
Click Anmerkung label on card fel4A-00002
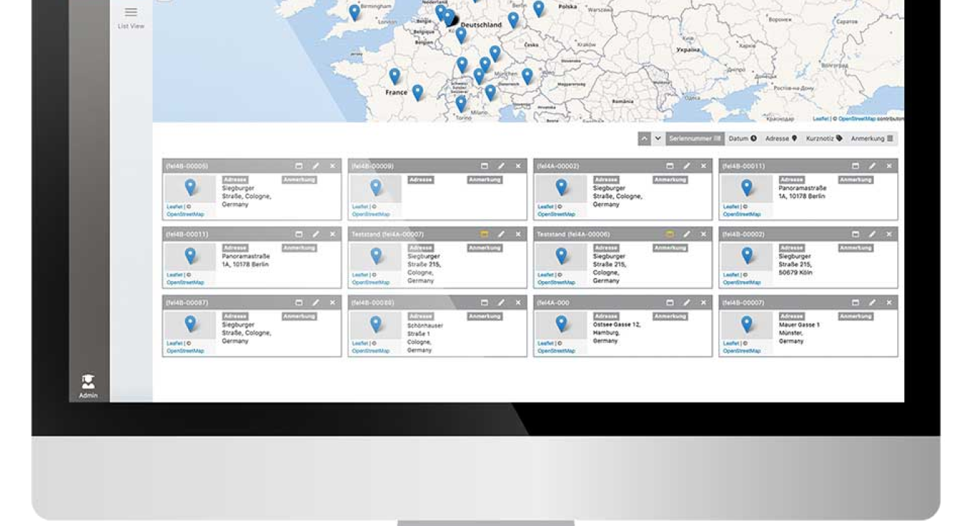[670, 179]
